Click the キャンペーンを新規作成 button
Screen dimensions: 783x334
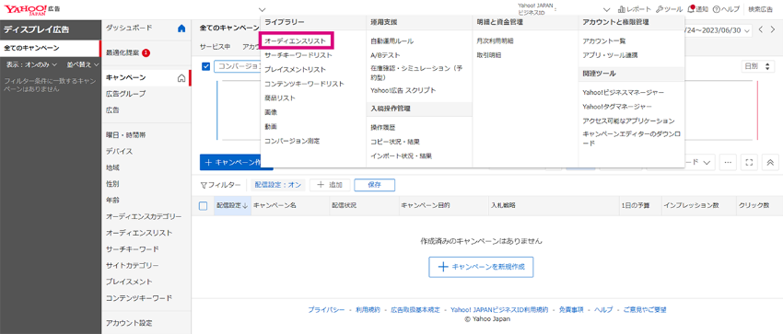[482, 267]
